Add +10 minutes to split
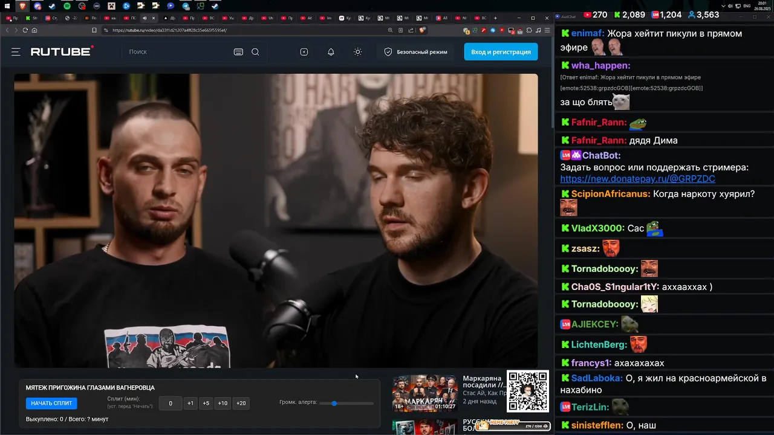774x435 pixels. (223, 403)
